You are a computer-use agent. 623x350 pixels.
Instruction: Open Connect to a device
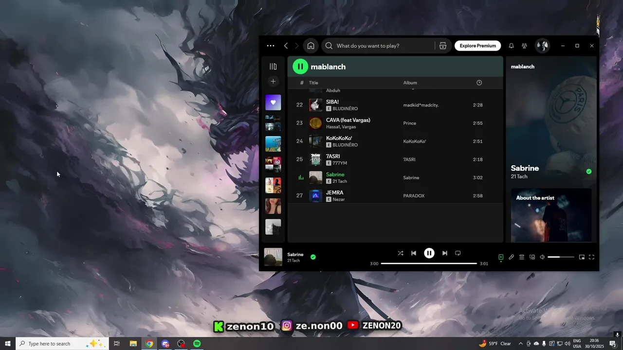click(x=532, y=257)
